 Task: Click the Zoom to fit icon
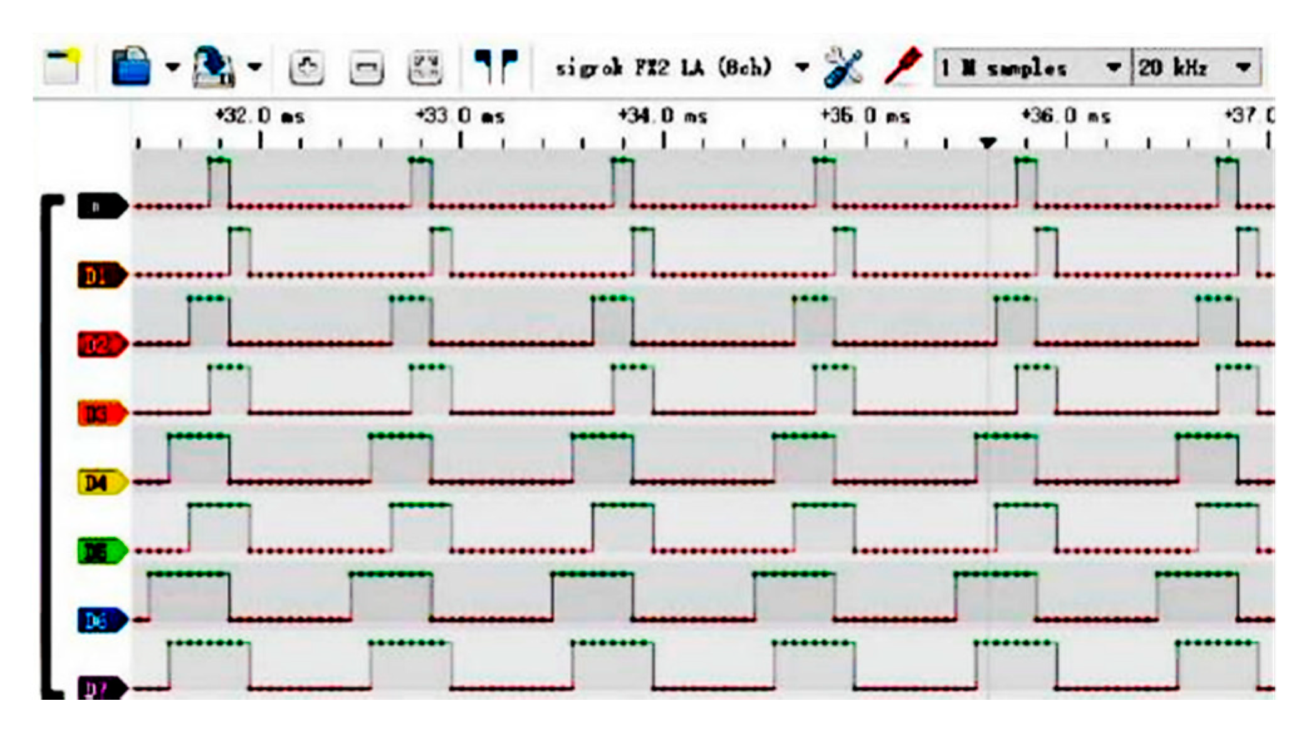pos(425,67)
